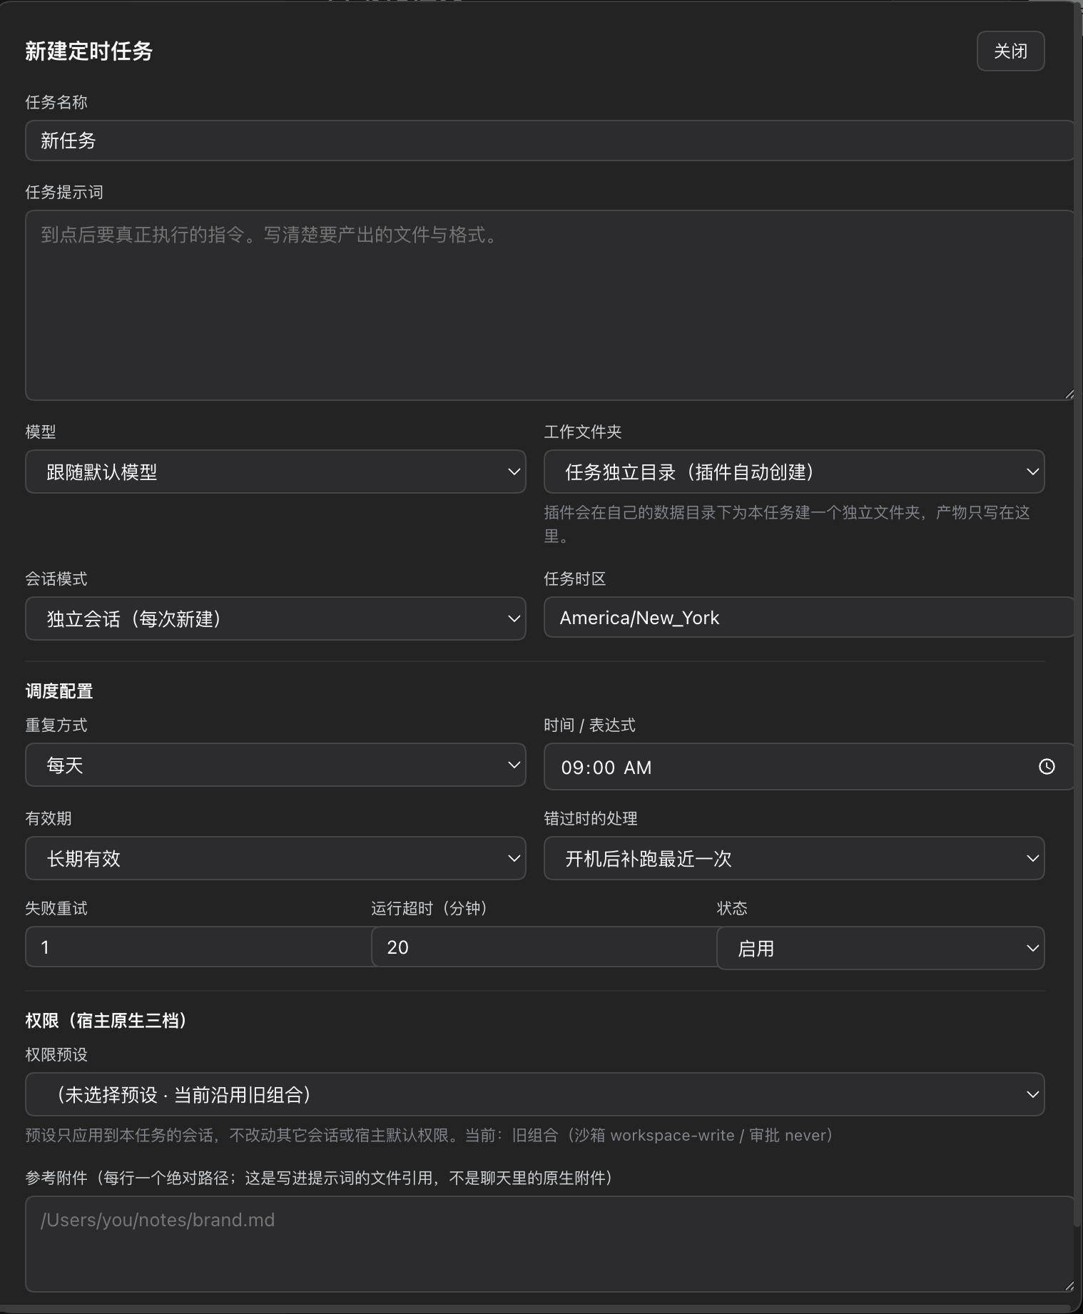
Task: Click the 参考附件 path text area
Action: point(549,1244)
